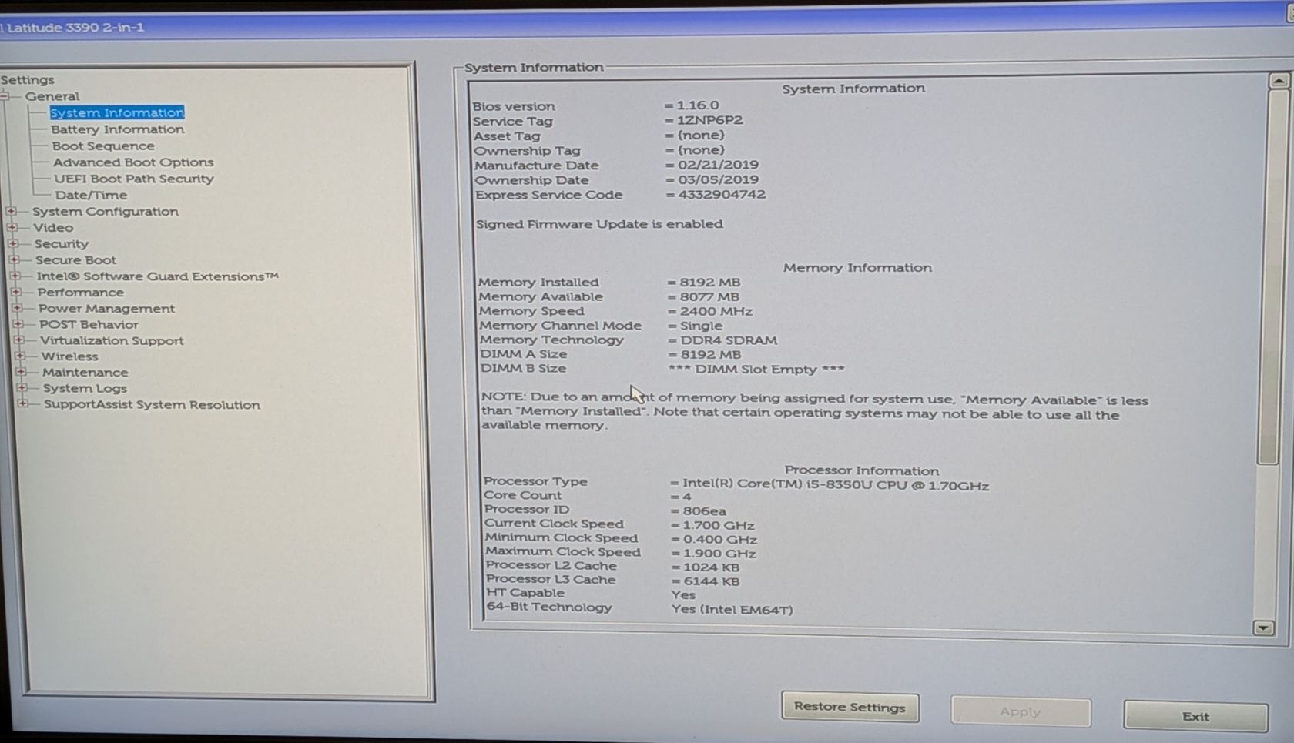1294x743 pixels.
Task: Click the Exit button
Action: [x=1195, y=716]
